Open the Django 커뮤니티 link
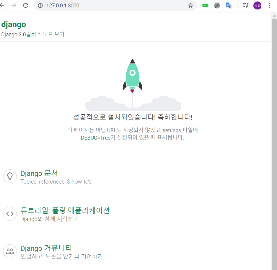 (46, 248)
